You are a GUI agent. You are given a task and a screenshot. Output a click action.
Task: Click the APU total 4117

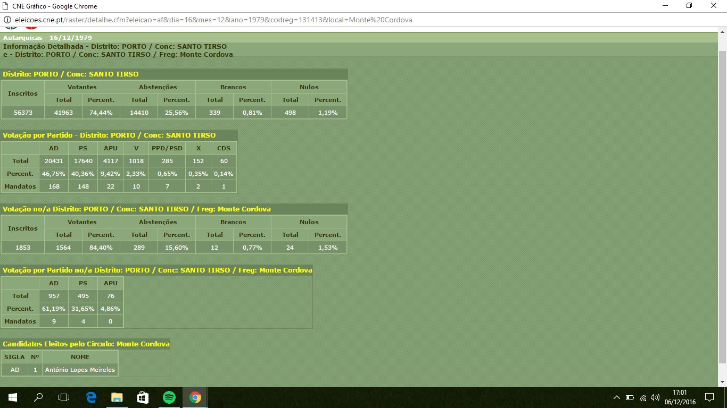click(x=110, y=161)
